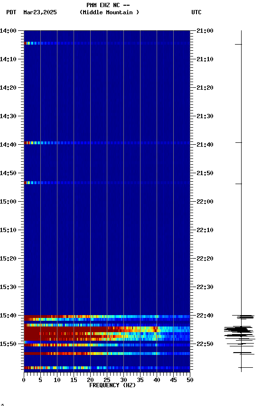Click the 'FREQUENCY (HZ)' axis title
This screenshot has width=262, height=410.
[112, 385]
